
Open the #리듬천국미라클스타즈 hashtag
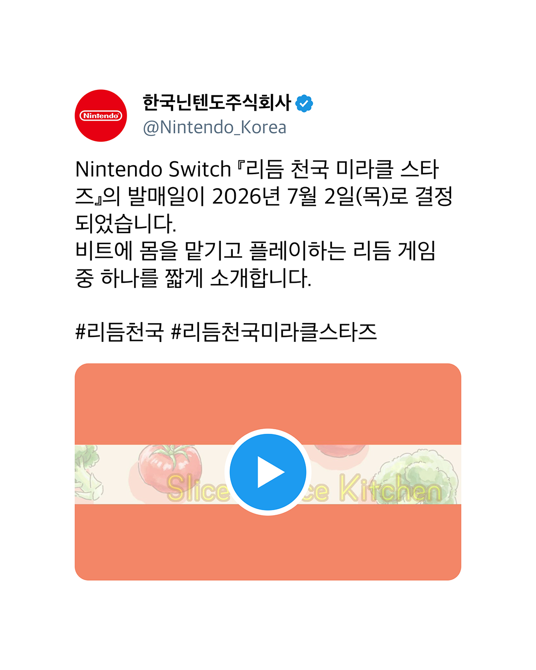tap(274, 332)
